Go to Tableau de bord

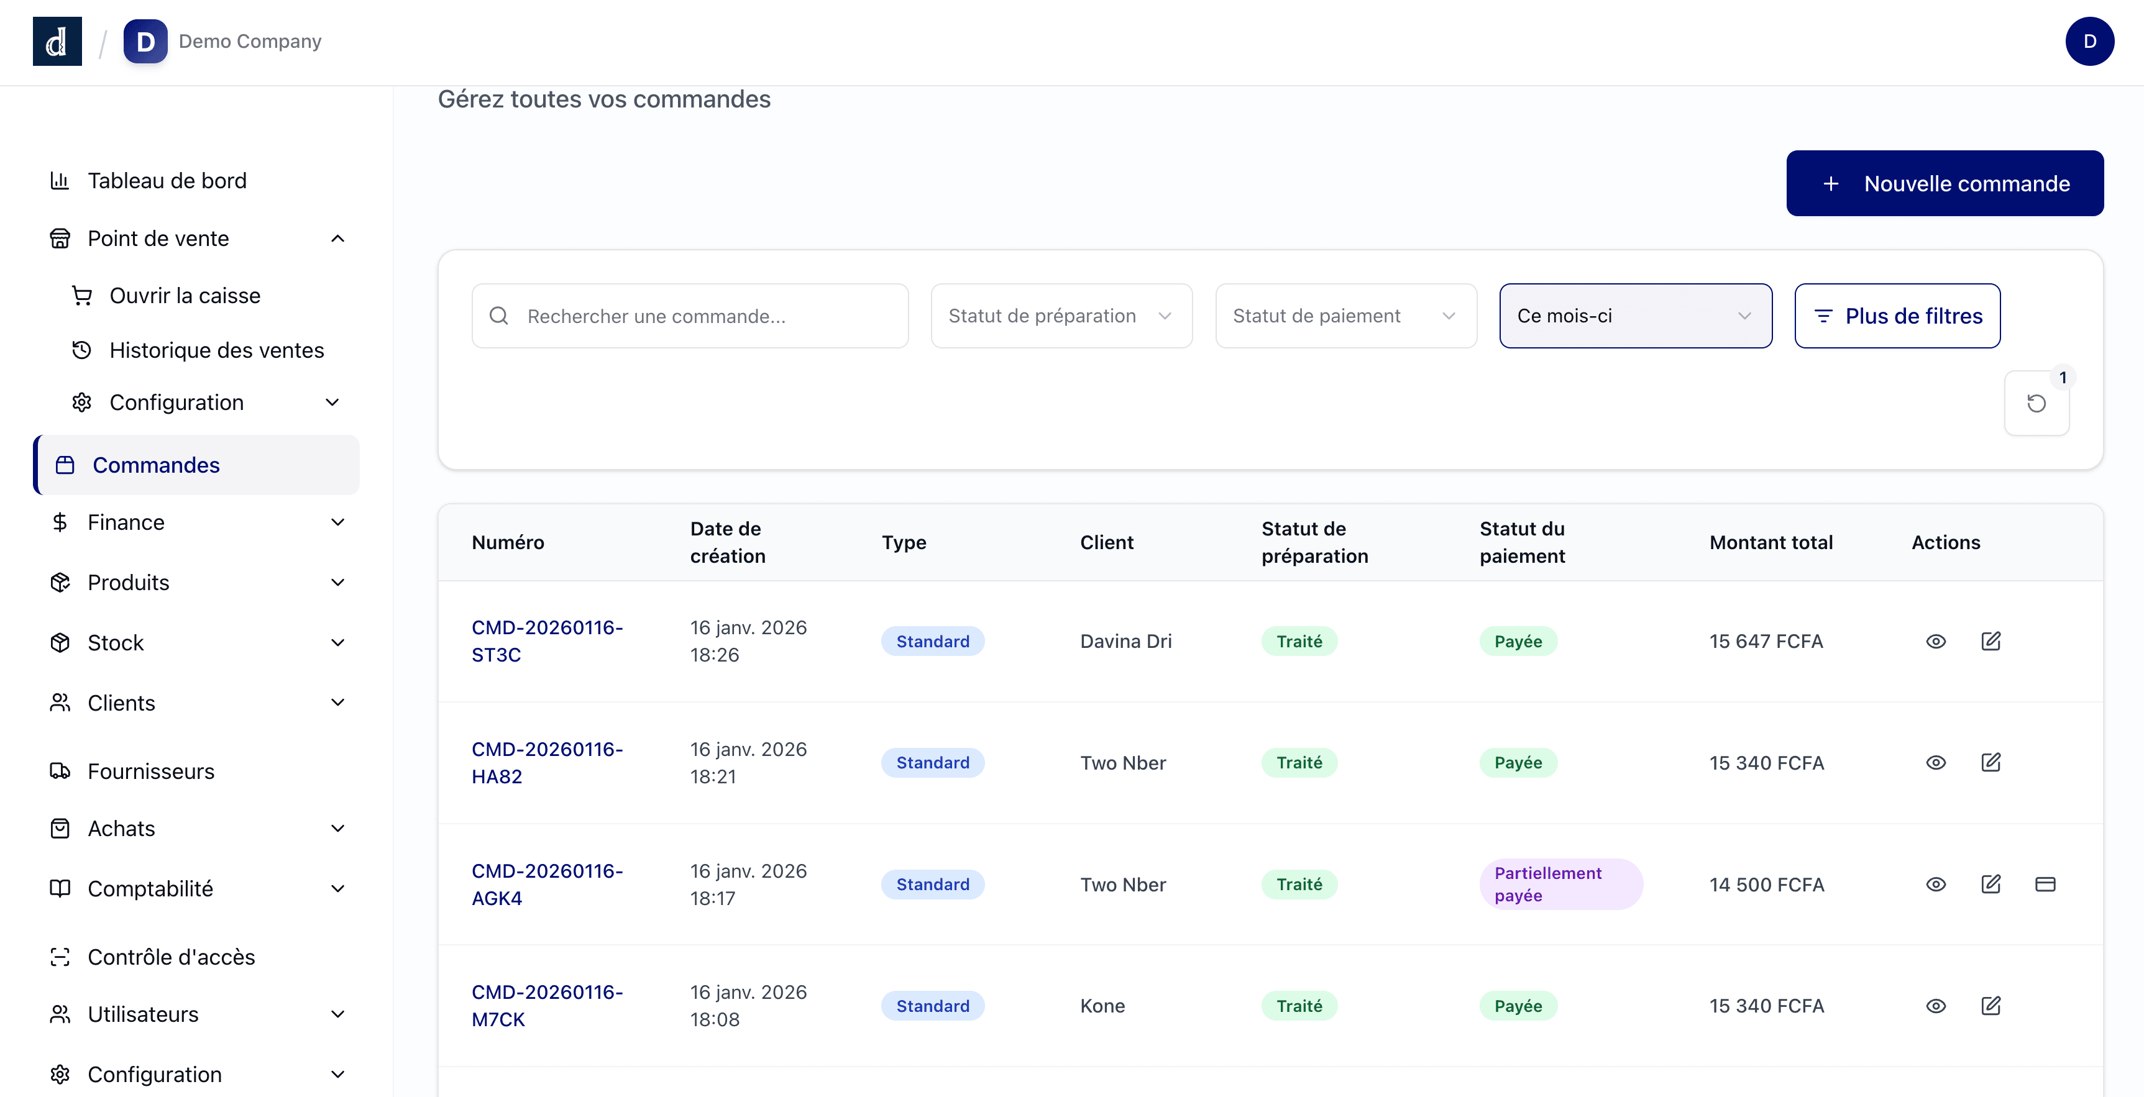point(167,180)
